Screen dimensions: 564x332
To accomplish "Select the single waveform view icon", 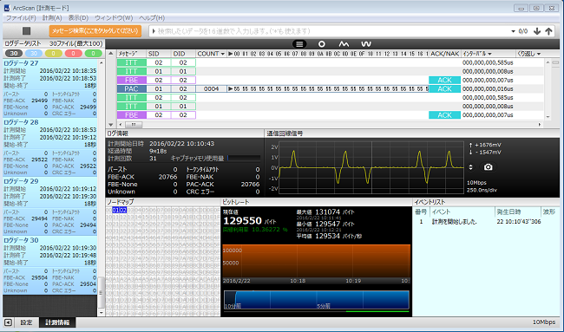I will (344, 44).
